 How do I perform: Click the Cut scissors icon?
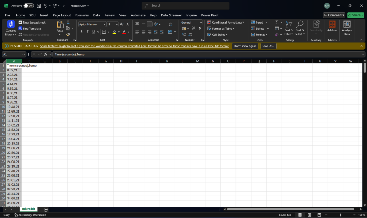coord(68,23)
